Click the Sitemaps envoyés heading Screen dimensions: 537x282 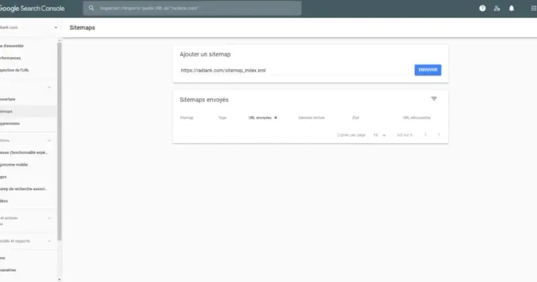click(204, 100)
